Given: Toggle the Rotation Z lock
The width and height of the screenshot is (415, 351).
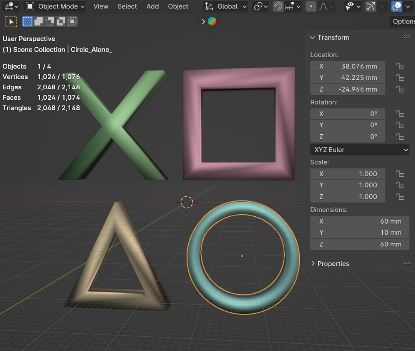Looking at the screenshot, I should pos(400,137).
